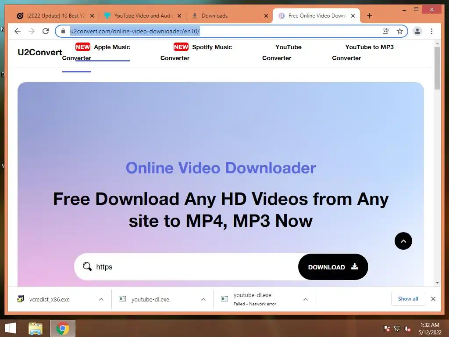This screenshot has height=337, width=449.
Task: Select the 'Free Online Video Downloader' tab
Action: 317,16
